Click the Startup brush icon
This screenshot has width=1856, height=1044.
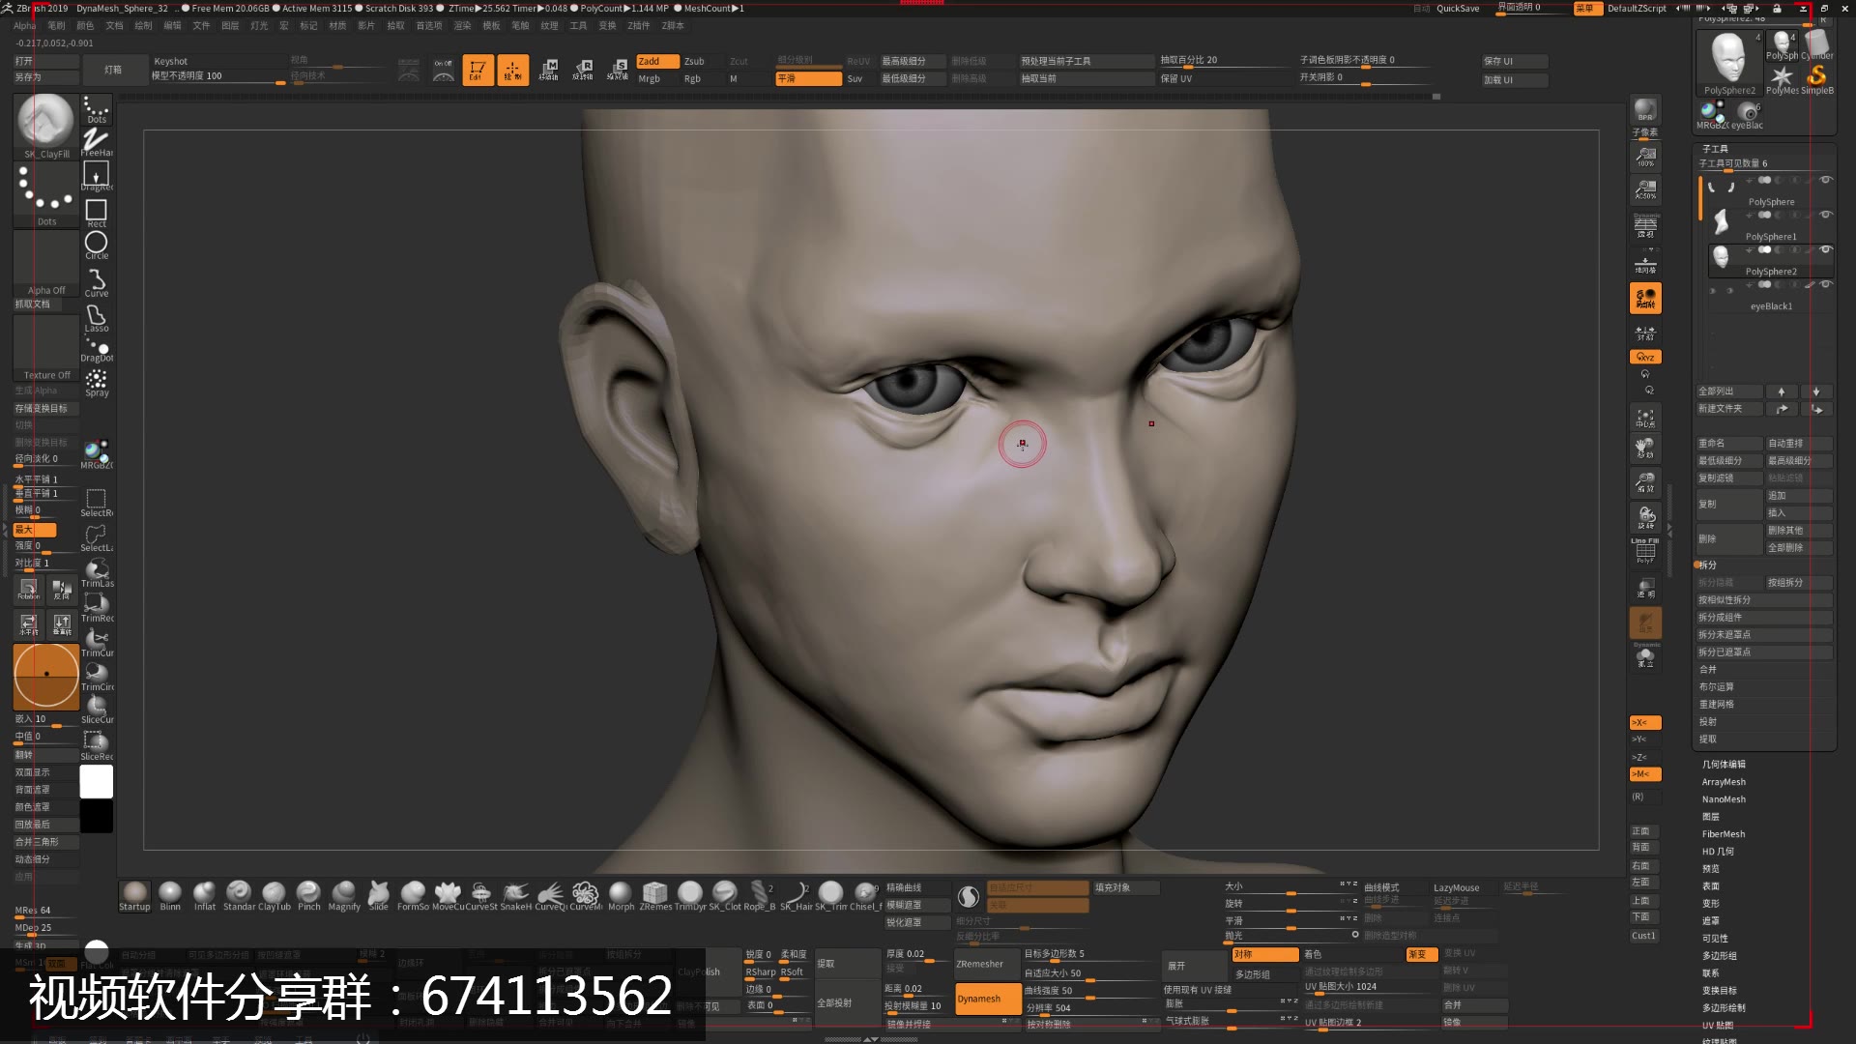(x=134, y=891)
